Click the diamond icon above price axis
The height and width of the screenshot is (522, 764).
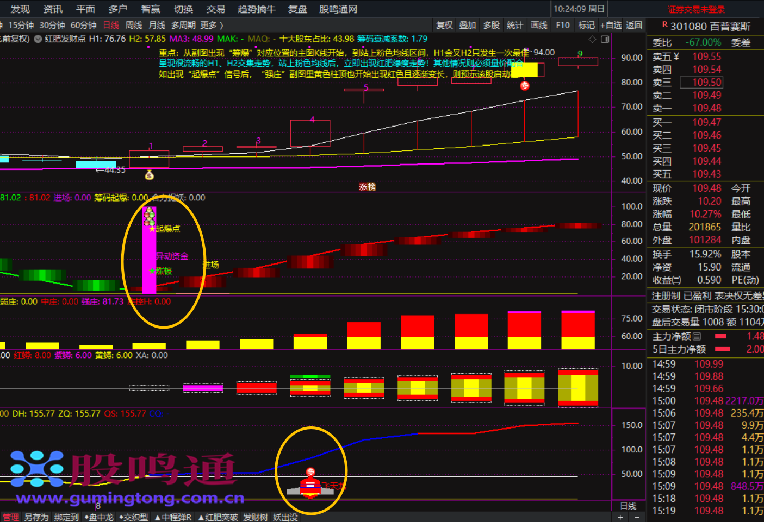coord(593,39)
